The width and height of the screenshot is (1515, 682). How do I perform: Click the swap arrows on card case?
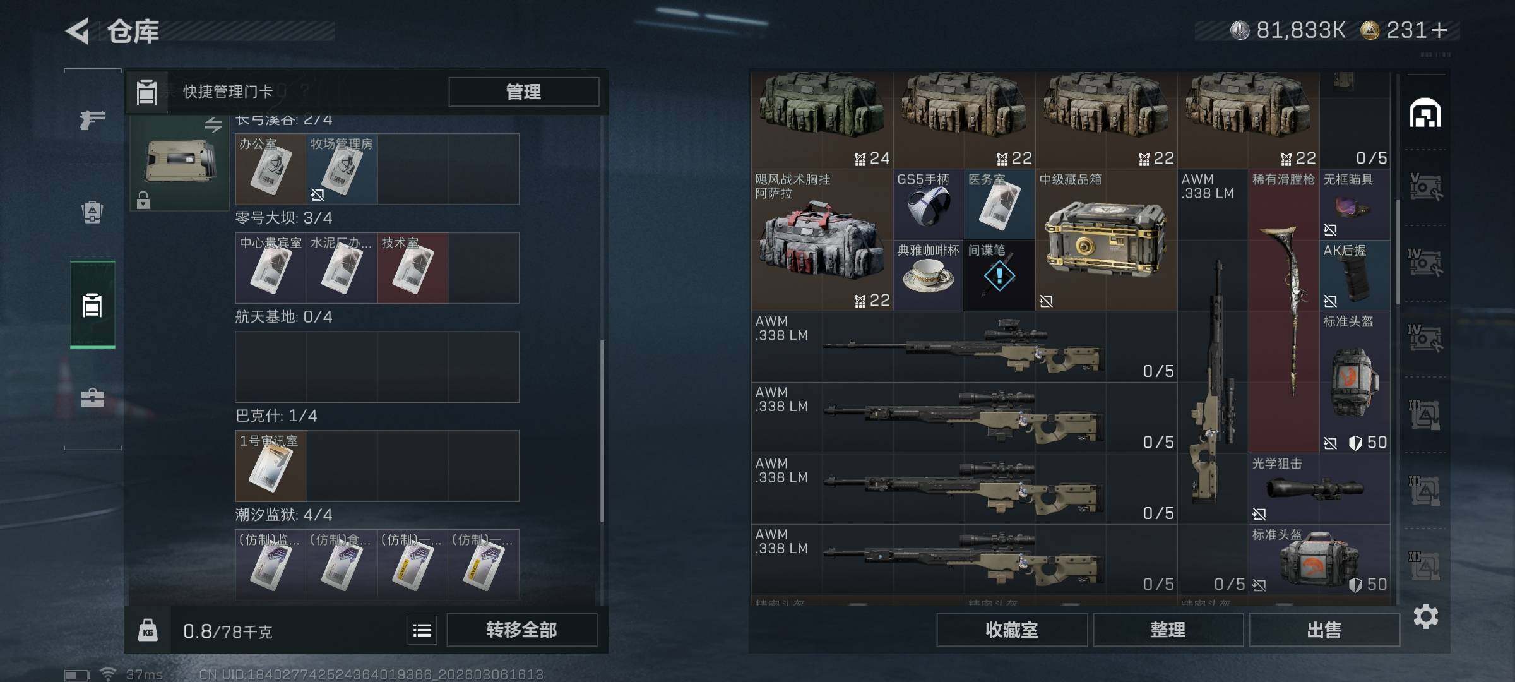[x=213, y=124]
